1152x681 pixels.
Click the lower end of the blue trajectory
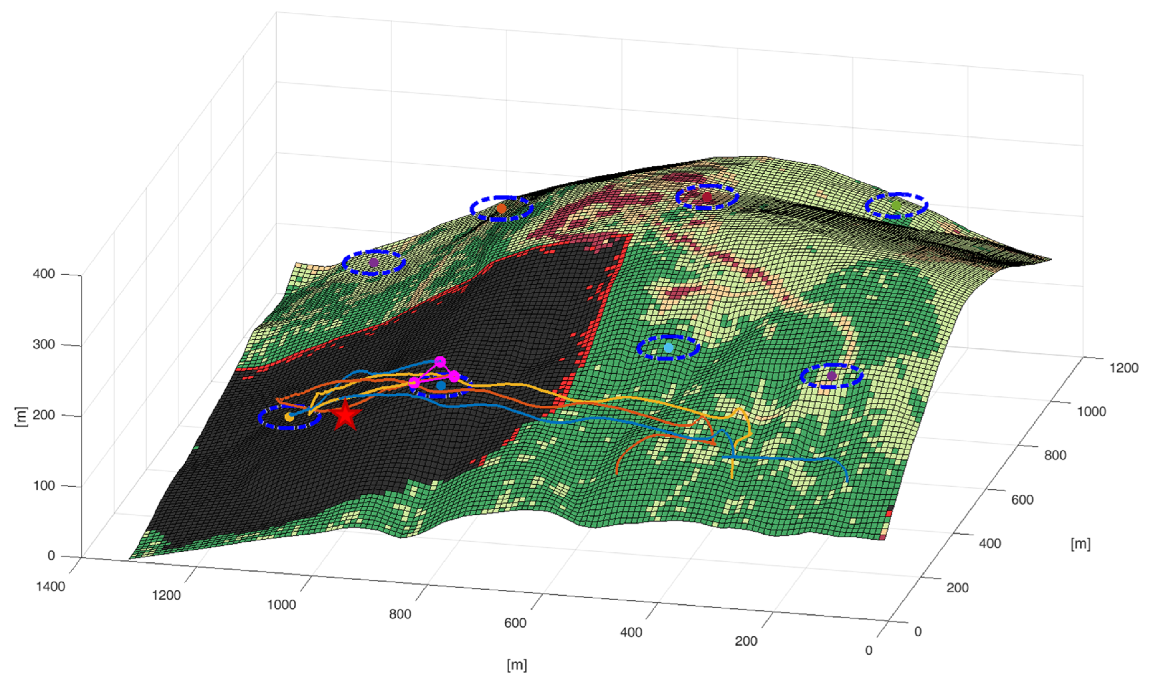point(847,481)
